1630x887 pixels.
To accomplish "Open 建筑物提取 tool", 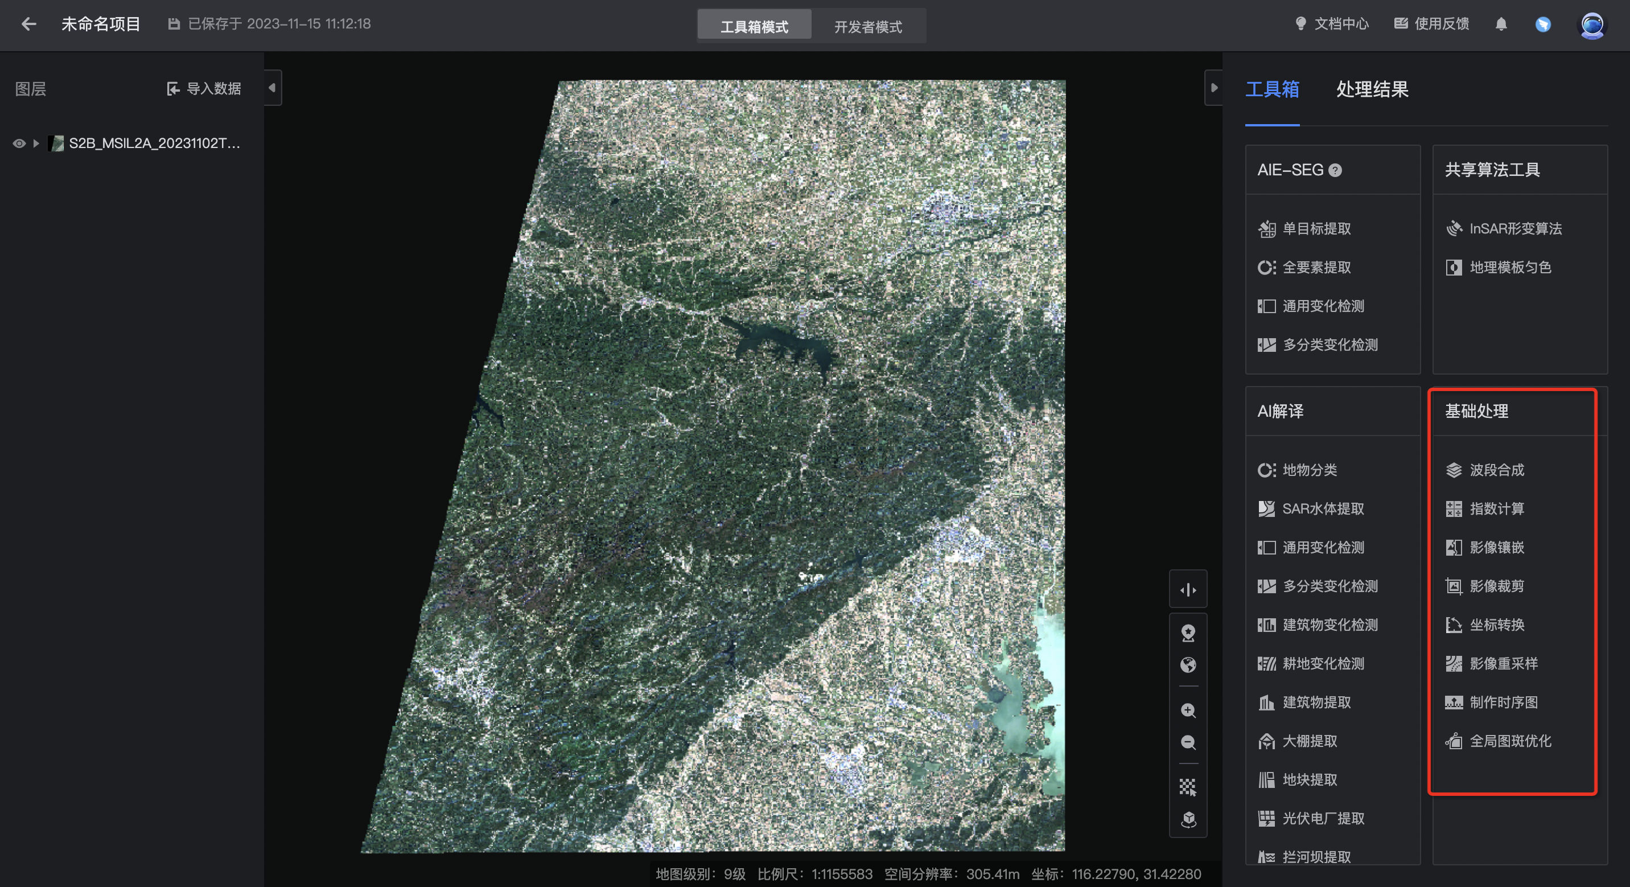I will [1304, 702].
